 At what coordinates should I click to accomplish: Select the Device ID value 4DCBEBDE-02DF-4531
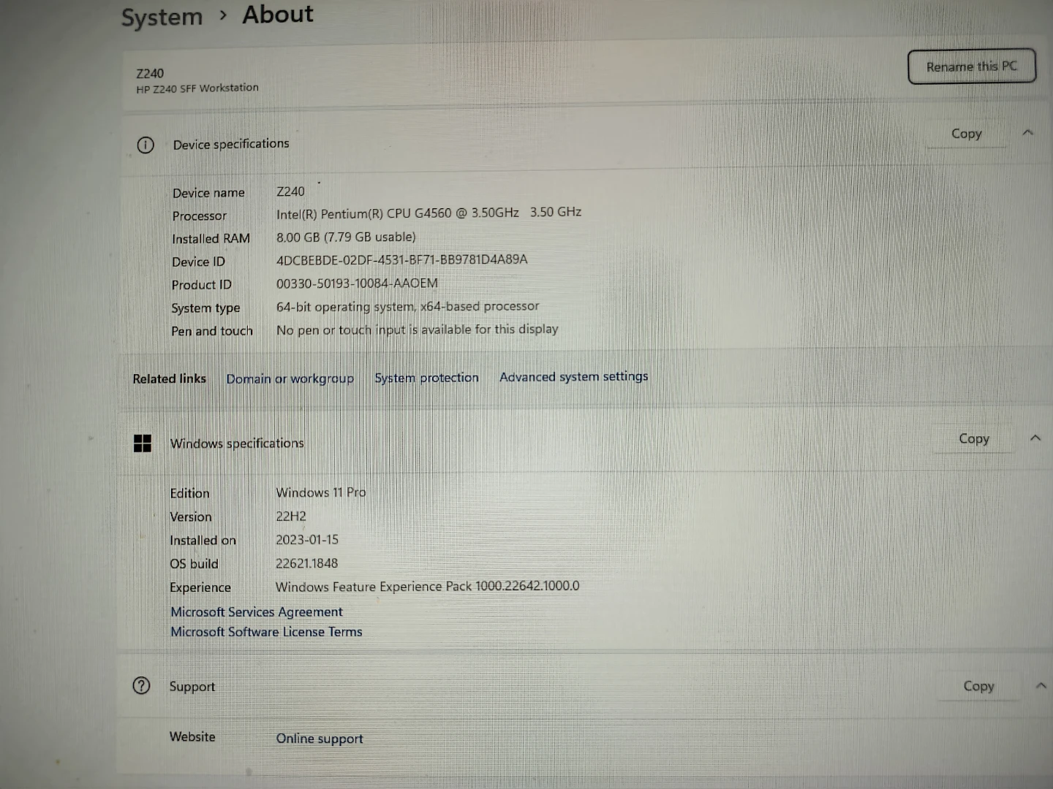401,259
